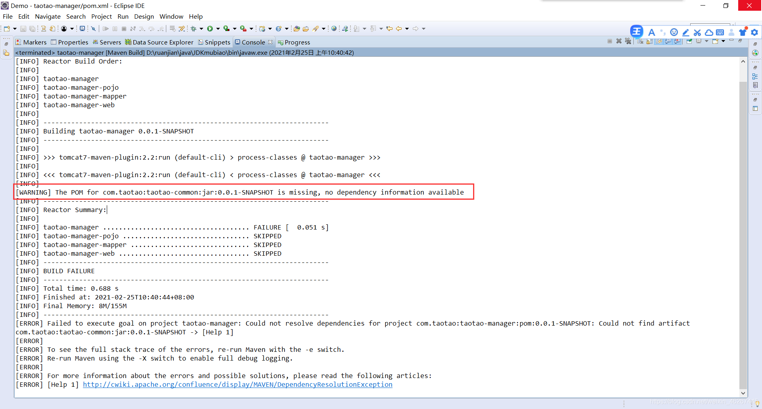
Task: Click the New file toolbar icon
Action: point(7,29)
